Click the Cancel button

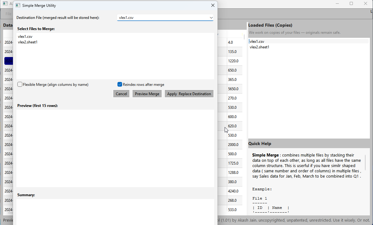click(121, 94)
